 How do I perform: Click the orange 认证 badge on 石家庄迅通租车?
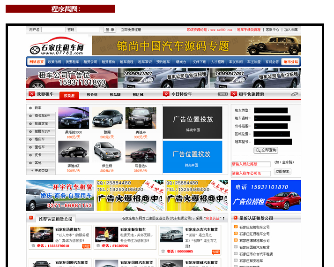(x=86, y=246)
